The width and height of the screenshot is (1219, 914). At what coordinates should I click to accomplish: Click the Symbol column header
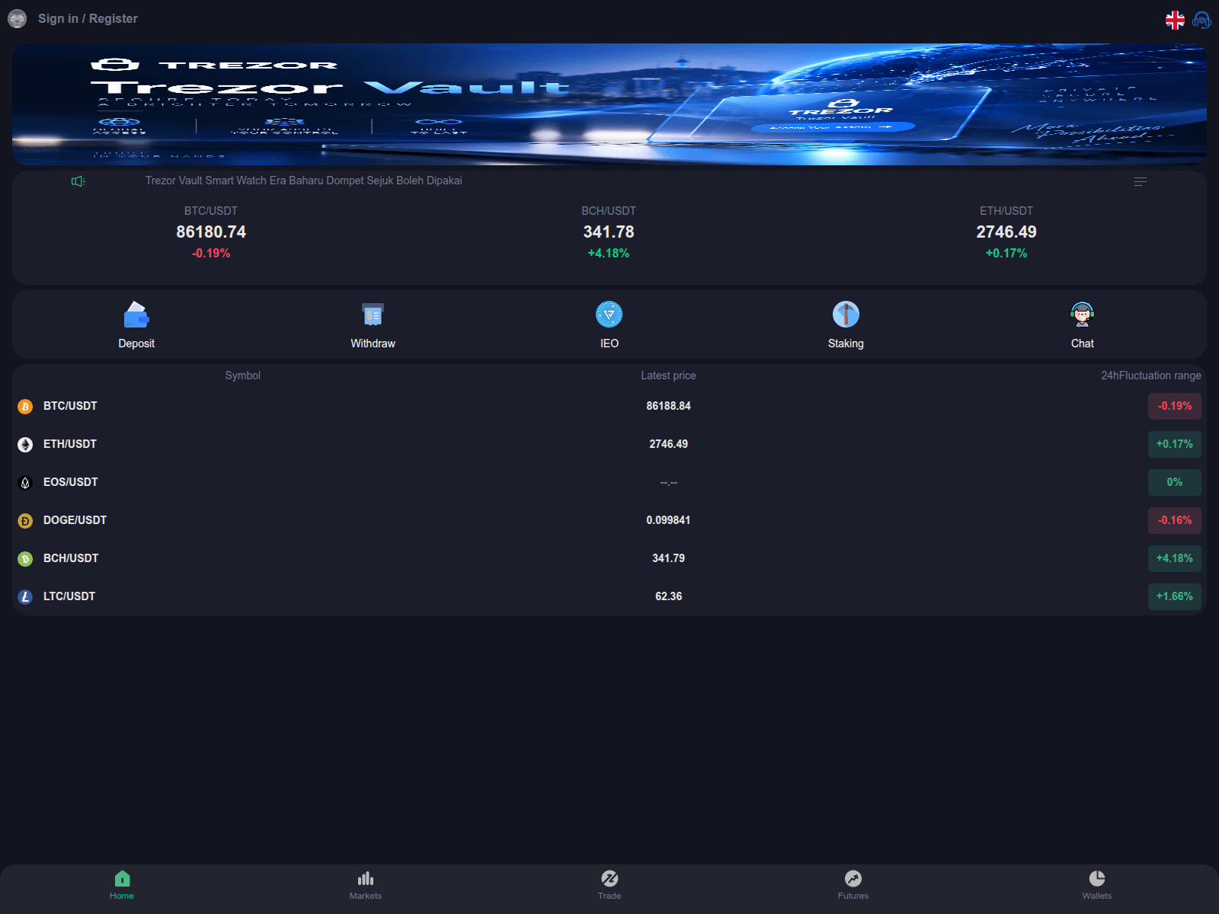[242, 376]
